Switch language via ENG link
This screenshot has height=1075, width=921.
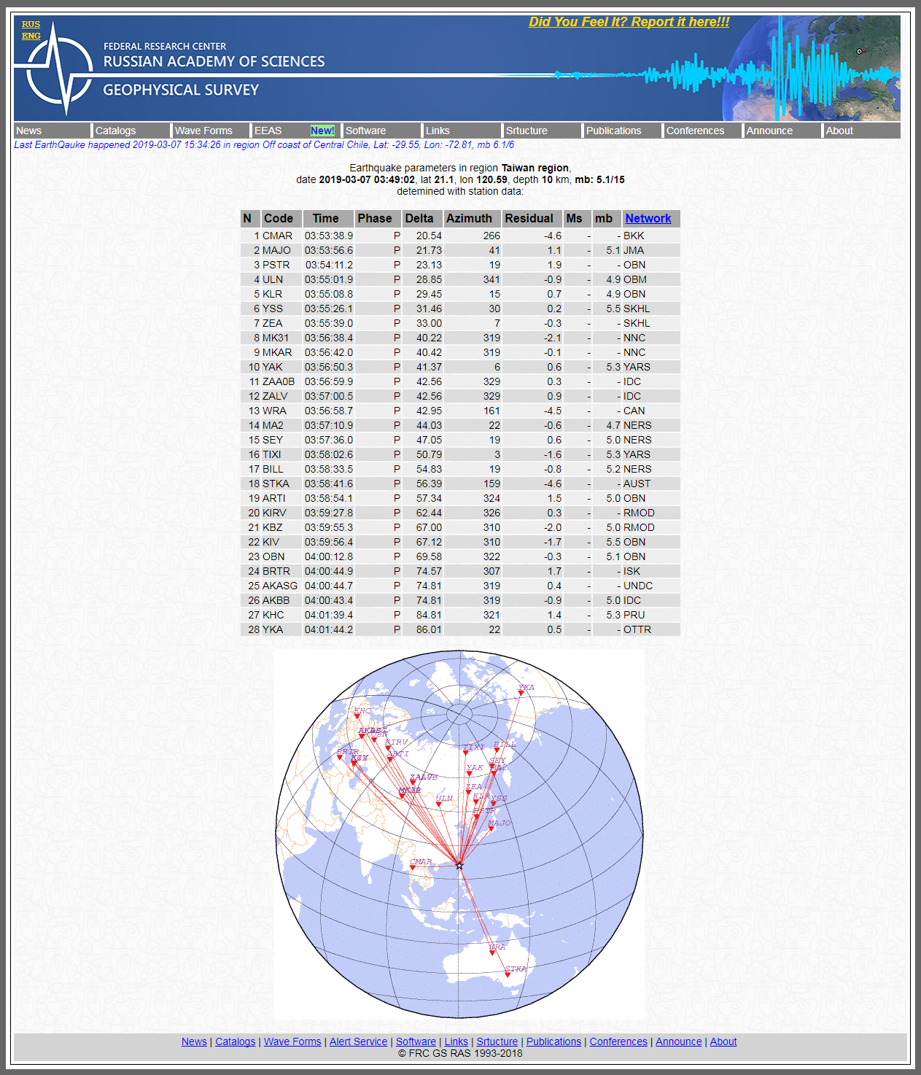click(31, 36)
